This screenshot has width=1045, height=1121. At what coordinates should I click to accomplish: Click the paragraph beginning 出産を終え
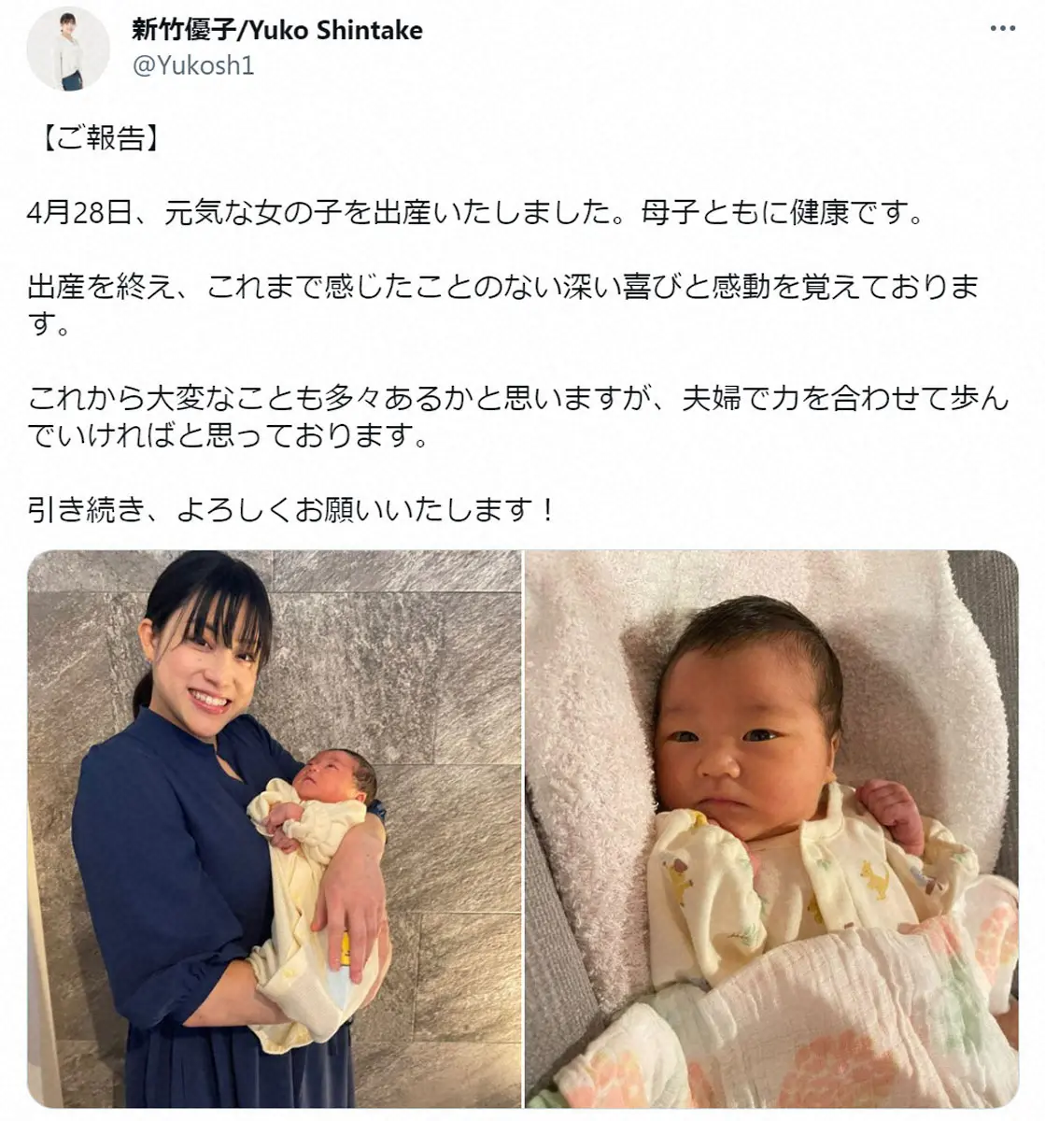[504, 305]
